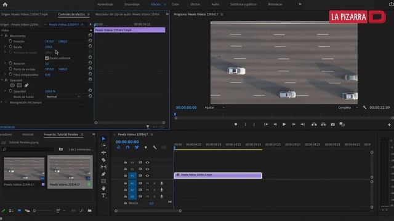Select the Type tool

pos(103,195)
